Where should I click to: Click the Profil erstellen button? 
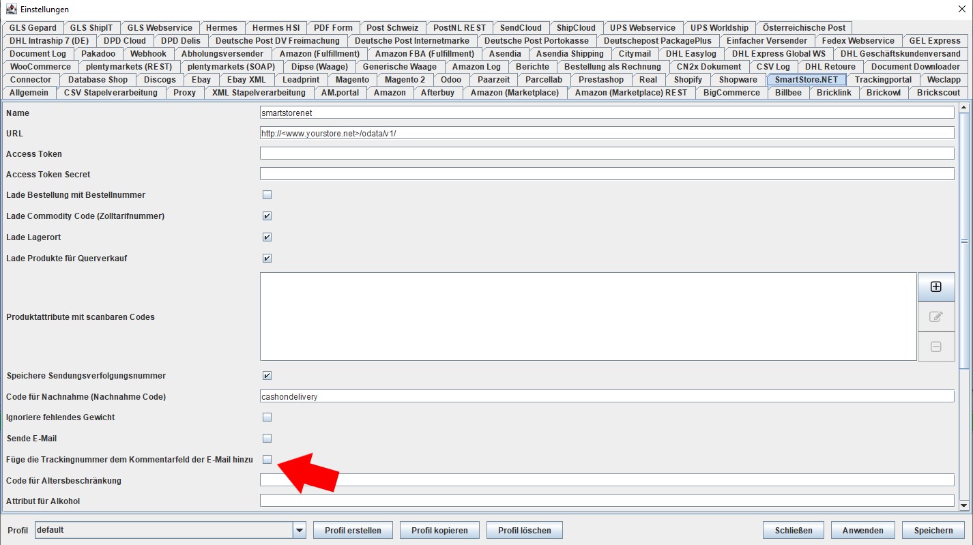[x=353, y=530]
